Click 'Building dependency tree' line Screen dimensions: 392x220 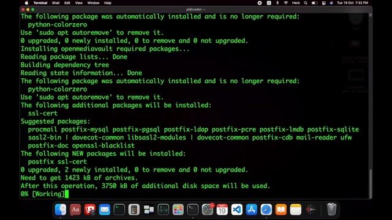click(65, 65)
